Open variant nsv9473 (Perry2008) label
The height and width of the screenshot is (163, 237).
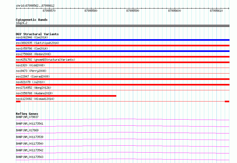click(31, 71)
